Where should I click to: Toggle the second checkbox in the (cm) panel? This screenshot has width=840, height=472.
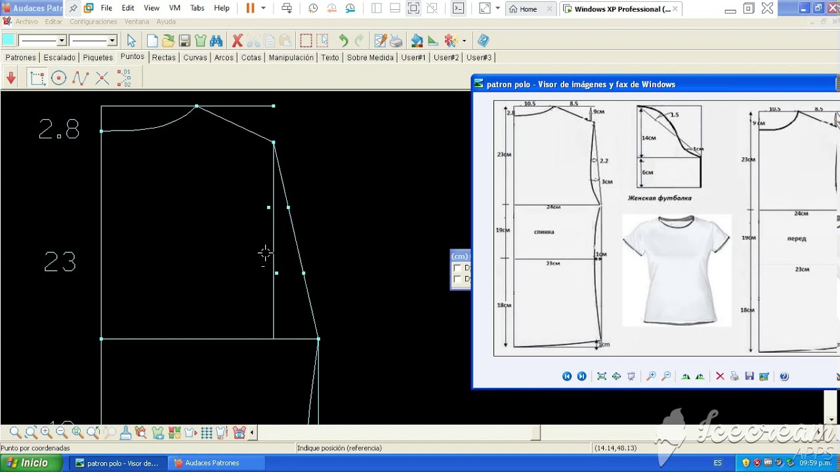(457, 279)
